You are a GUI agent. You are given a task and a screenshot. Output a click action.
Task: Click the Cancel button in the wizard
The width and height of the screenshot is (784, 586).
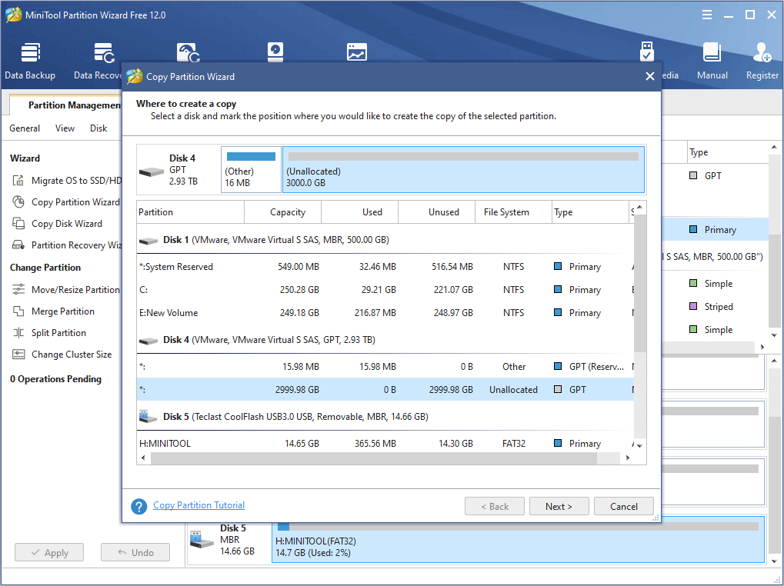pos(623,506)
